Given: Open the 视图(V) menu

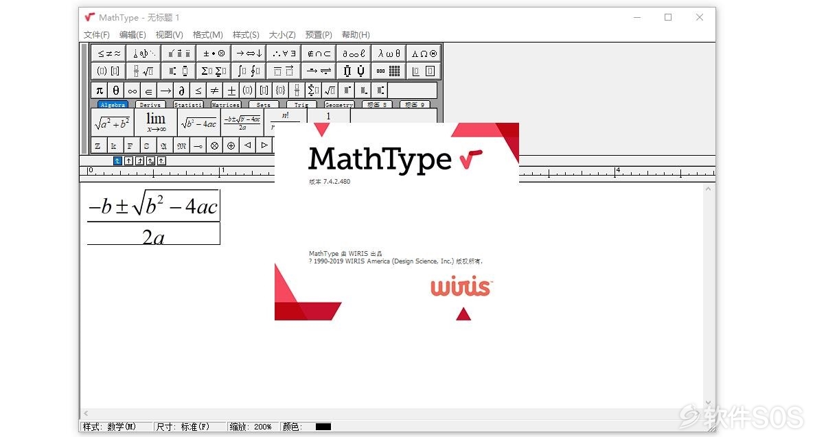Looking at the screenshot, I should tap(169, 35).
